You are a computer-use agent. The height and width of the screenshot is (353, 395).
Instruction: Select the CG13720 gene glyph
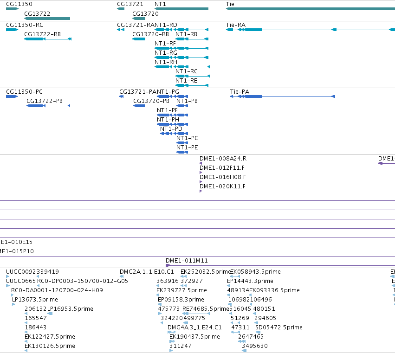click(139, 19)
